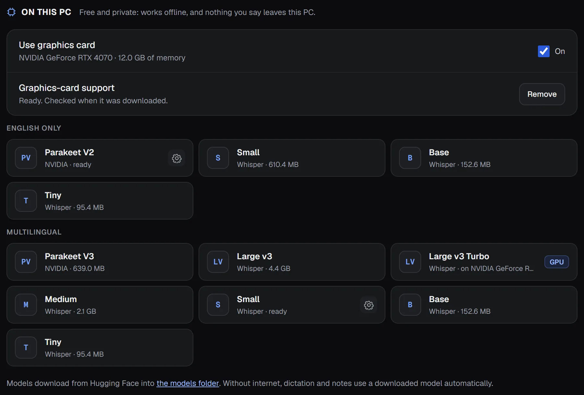Click the 'Graphics-card support' label
Image resolution: width=584 pixels, height=395 pixels.
tap(67, 88)
